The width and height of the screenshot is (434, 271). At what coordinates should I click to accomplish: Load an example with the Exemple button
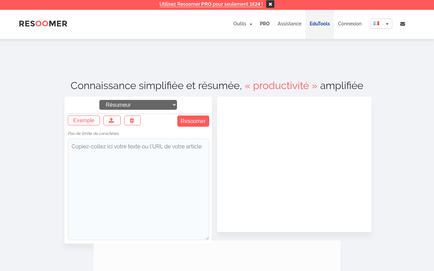(83, 120)
